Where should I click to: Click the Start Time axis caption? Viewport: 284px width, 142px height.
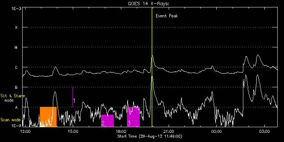(x=150, y=136)
